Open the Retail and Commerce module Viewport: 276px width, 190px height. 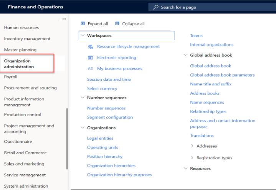click(25, 153)
